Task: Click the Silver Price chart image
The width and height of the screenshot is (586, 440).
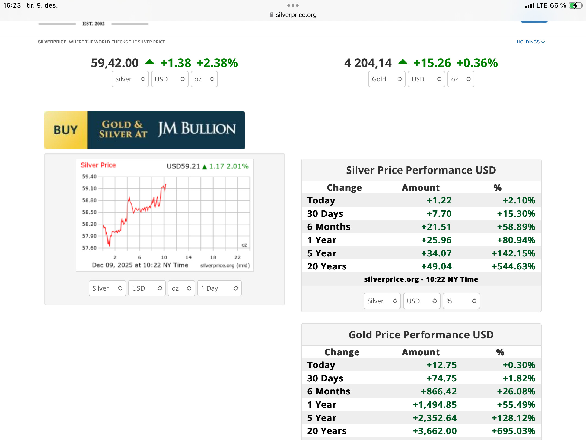Action: (x=165, y=215)
